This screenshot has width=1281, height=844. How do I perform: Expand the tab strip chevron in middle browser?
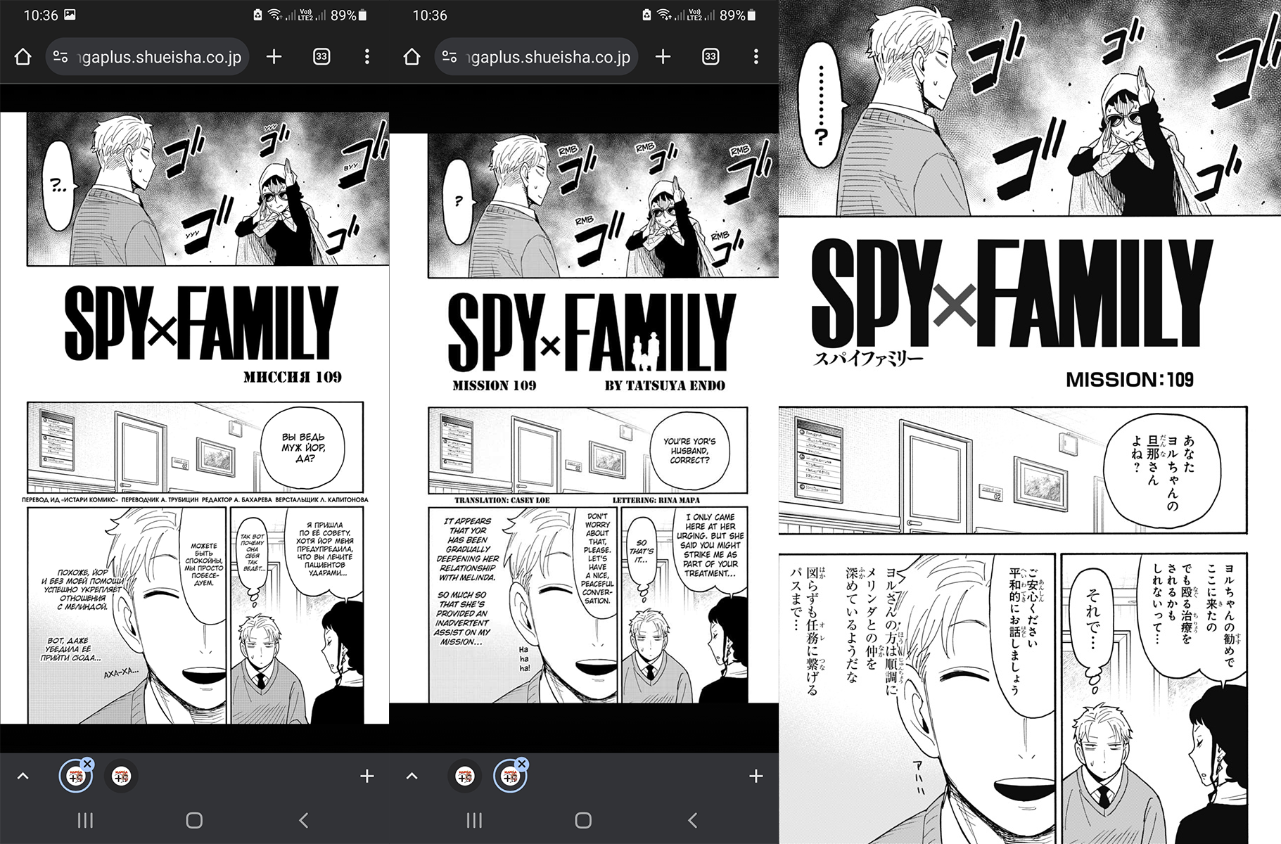click(412, 776)
